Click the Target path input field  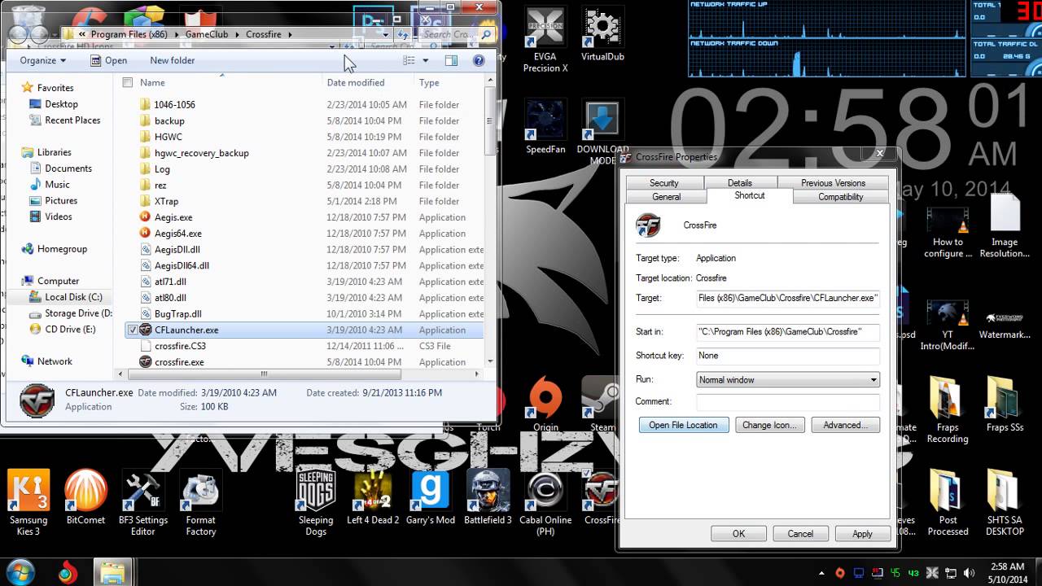(x=788, y=298)
